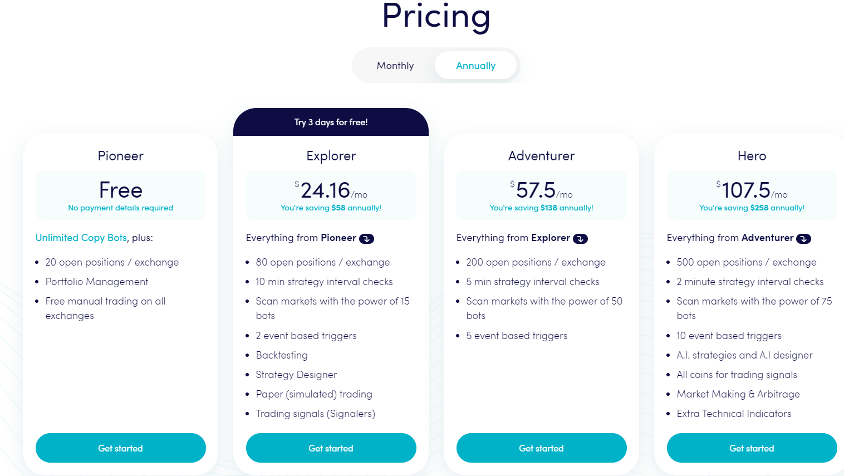Get started with the Pioneer plan
Screen dimensions: 844x476
coord(121,448)
